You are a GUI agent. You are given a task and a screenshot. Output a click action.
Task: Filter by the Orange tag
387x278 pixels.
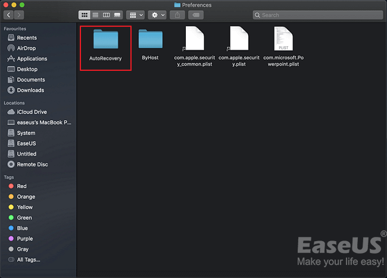coord(21,196)
